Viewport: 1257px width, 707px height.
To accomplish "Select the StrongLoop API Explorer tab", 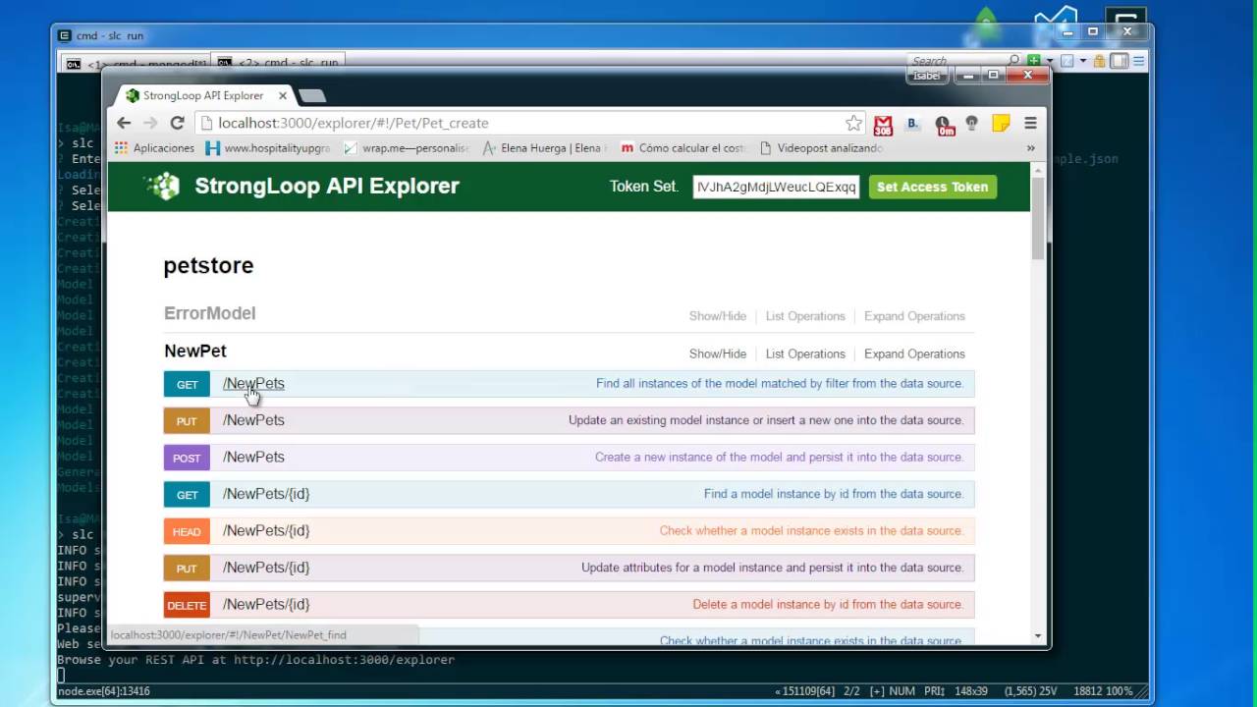I will [202, 95].
